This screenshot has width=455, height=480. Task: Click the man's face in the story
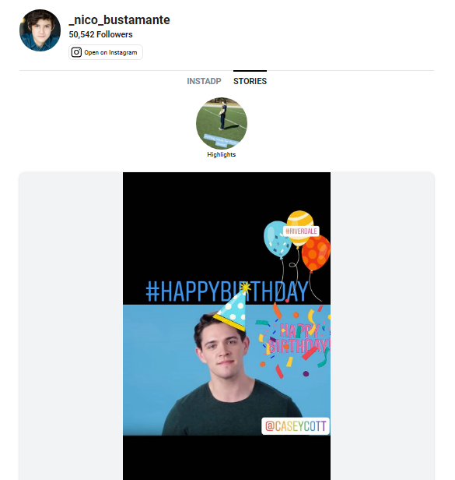click(x=223, y=349)
